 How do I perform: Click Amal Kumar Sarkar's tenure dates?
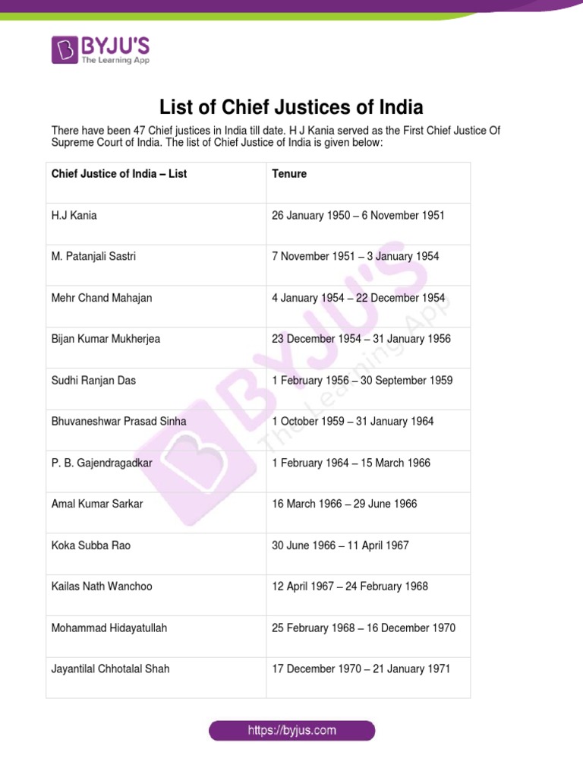pos(344,504)
